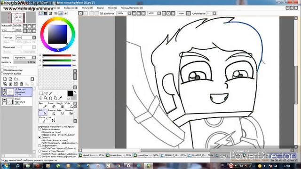Click the black foreground color swatch
The image size is (301, 169).
click(70, 93)
